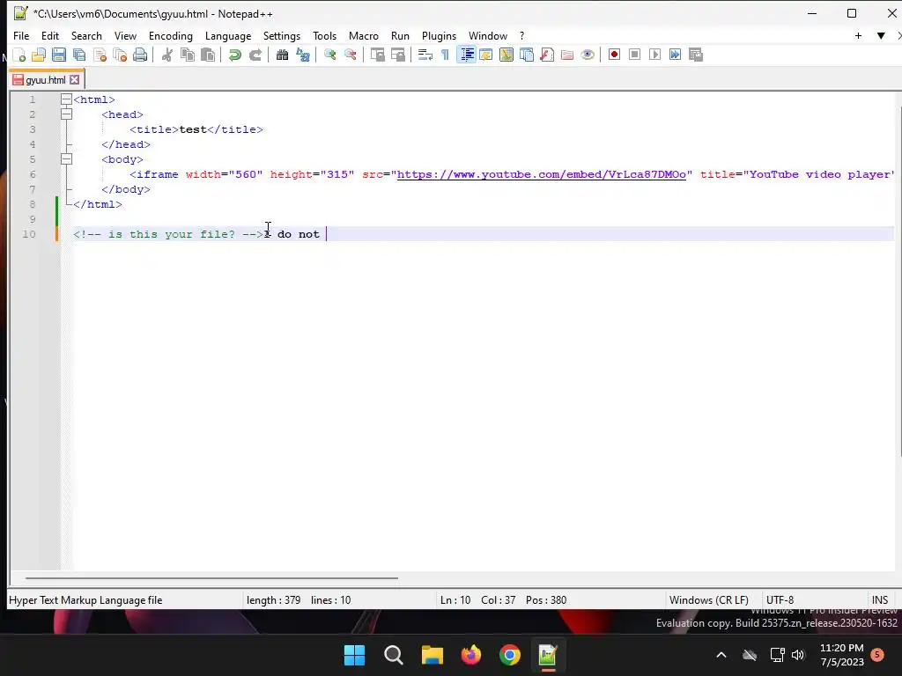Open the Search menu

click(86, 35)
